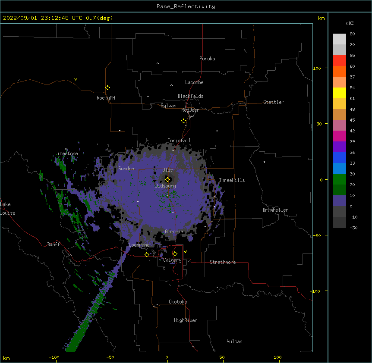Viewport: 372px width, 363px height.
Task: Click the white asterisk above Limestone label
Action: (66, 149)
